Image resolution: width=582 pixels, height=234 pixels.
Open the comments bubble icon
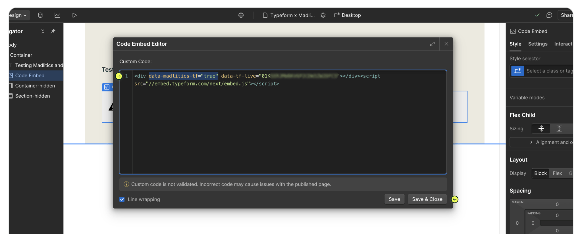coord(549,15)
